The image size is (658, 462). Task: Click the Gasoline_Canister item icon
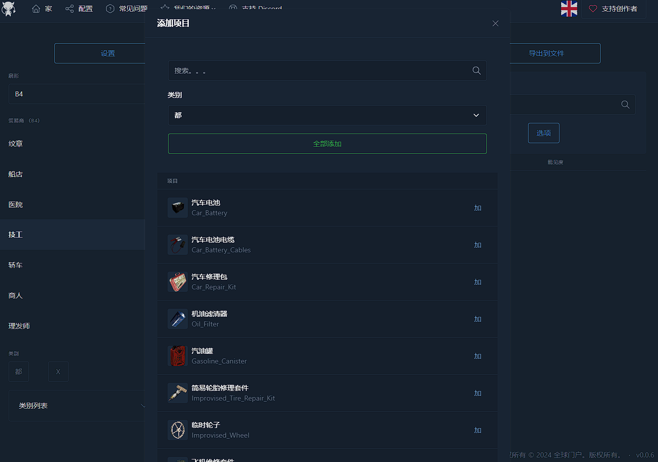click(x=178, y=356)
